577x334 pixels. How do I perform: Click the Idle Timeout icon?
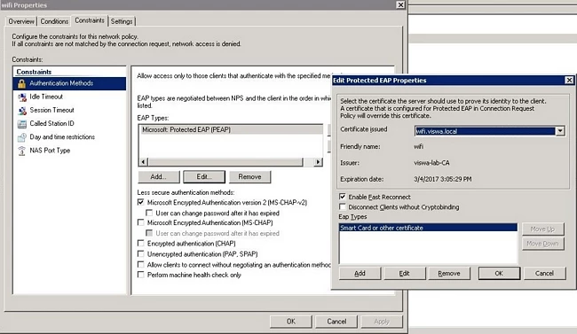click(22, 97)
